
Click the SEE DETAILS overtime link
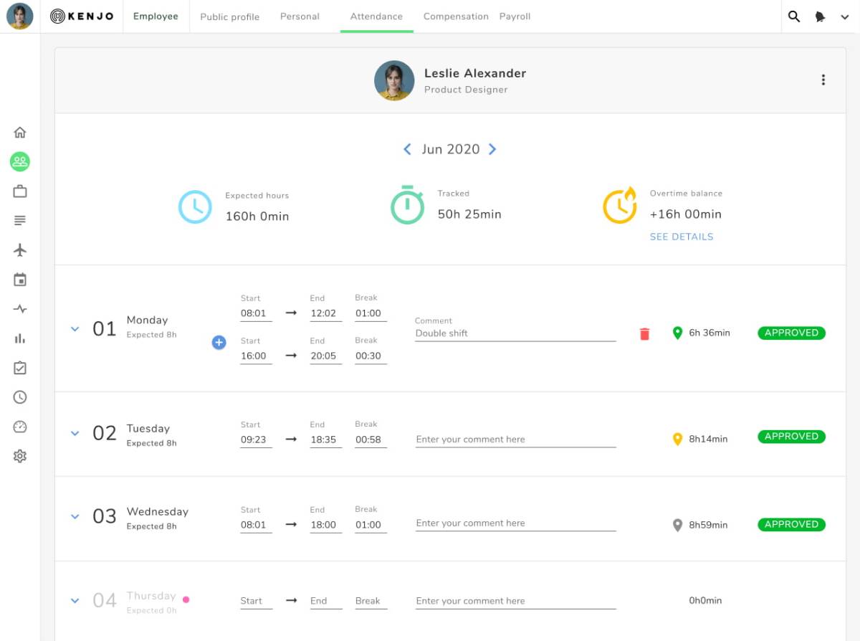(682, 237)
